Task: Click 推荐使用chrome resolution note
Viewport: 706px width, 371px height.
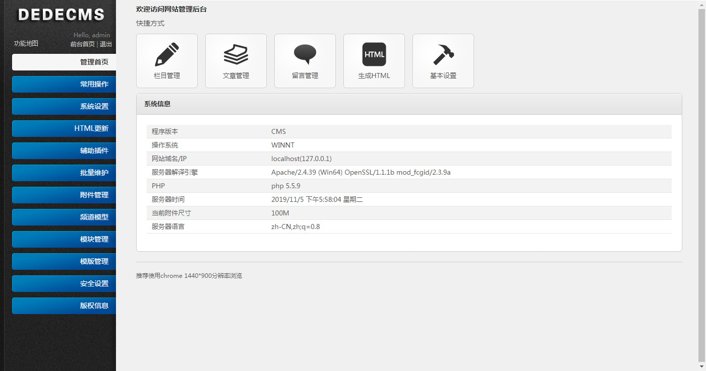Action: [189, 276]
